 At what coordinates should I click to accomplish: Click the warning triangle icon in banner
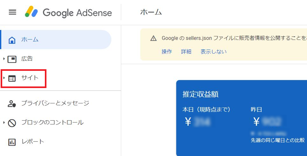point(153,38)
